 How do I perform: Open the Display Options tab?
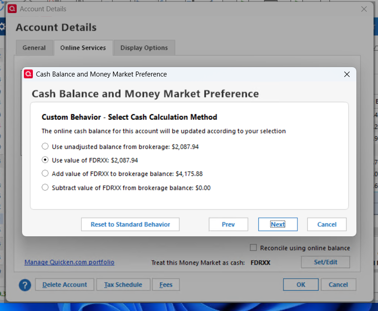pos(144,48)
